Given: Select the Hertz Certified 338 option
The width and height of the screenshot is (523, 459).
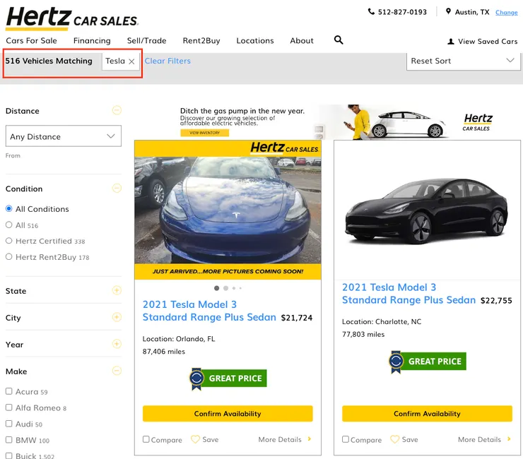Looking at the screenshot, I should 9,241.
